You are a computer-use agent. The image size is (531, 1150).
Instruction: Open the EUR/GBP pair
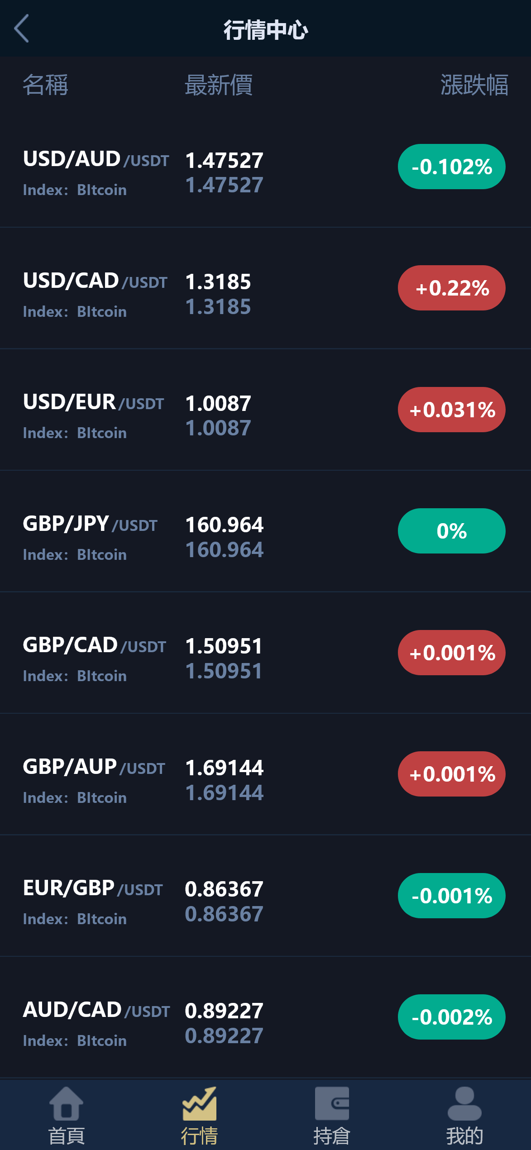click(x=69, y=888)
